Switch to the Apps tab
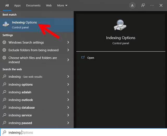This screenshot has height=136, width=167. [17, 5]
